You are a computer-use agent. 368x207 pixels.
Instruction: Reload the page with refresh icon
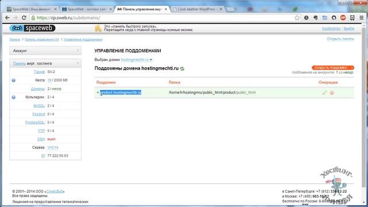pos(24,18)
